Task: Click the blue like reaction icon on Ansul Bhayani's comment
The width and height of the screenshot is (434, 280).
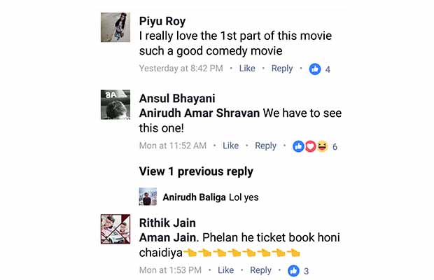Action: pos(298,146)
